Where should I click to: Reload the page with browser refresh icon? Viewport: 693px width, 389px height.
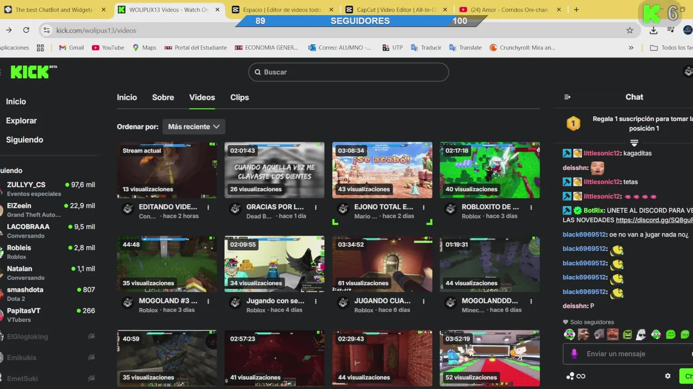coord(26,30)
